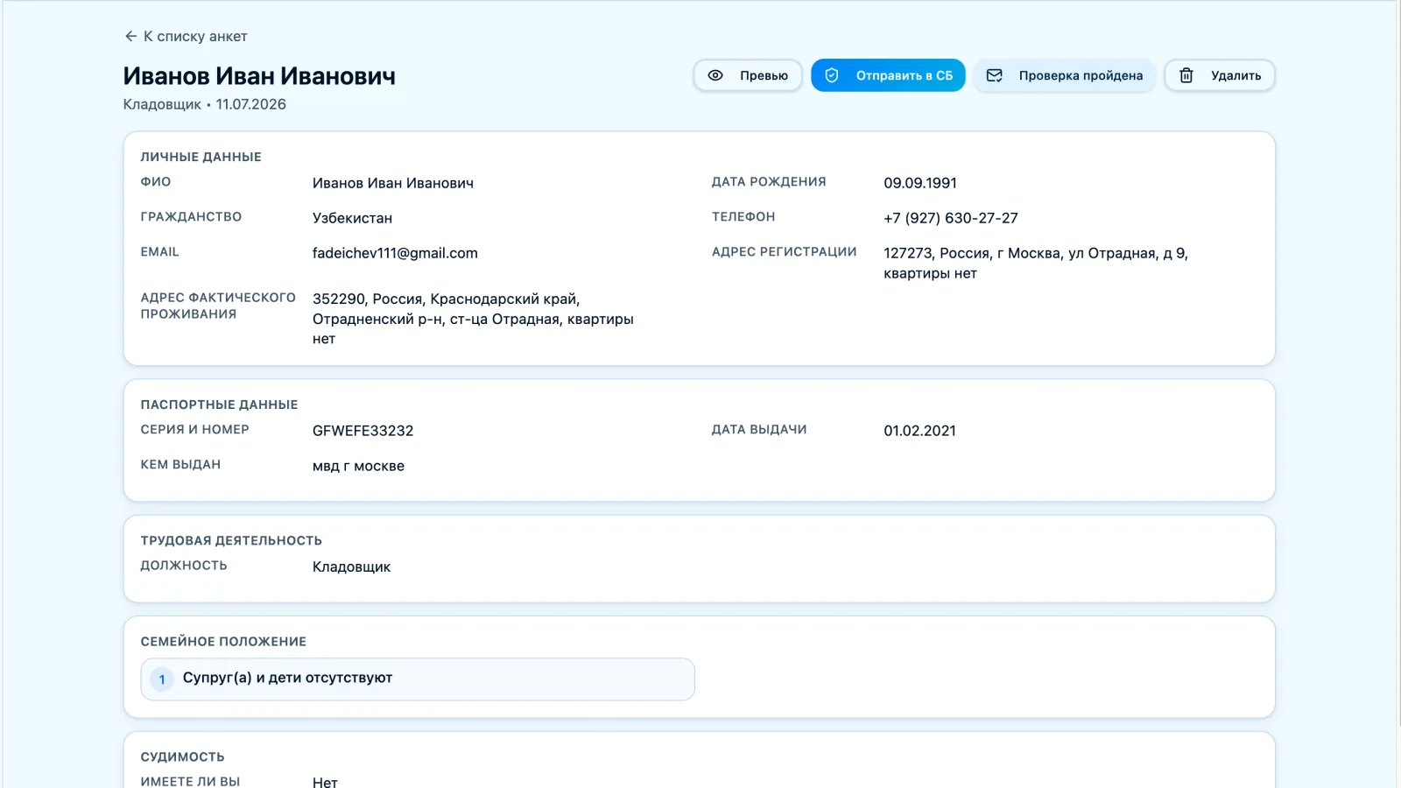Click the СЕРИЯ И НОМЕР label
The width and height of the screenshot is (1401, 788).
(x=195, y=430)
